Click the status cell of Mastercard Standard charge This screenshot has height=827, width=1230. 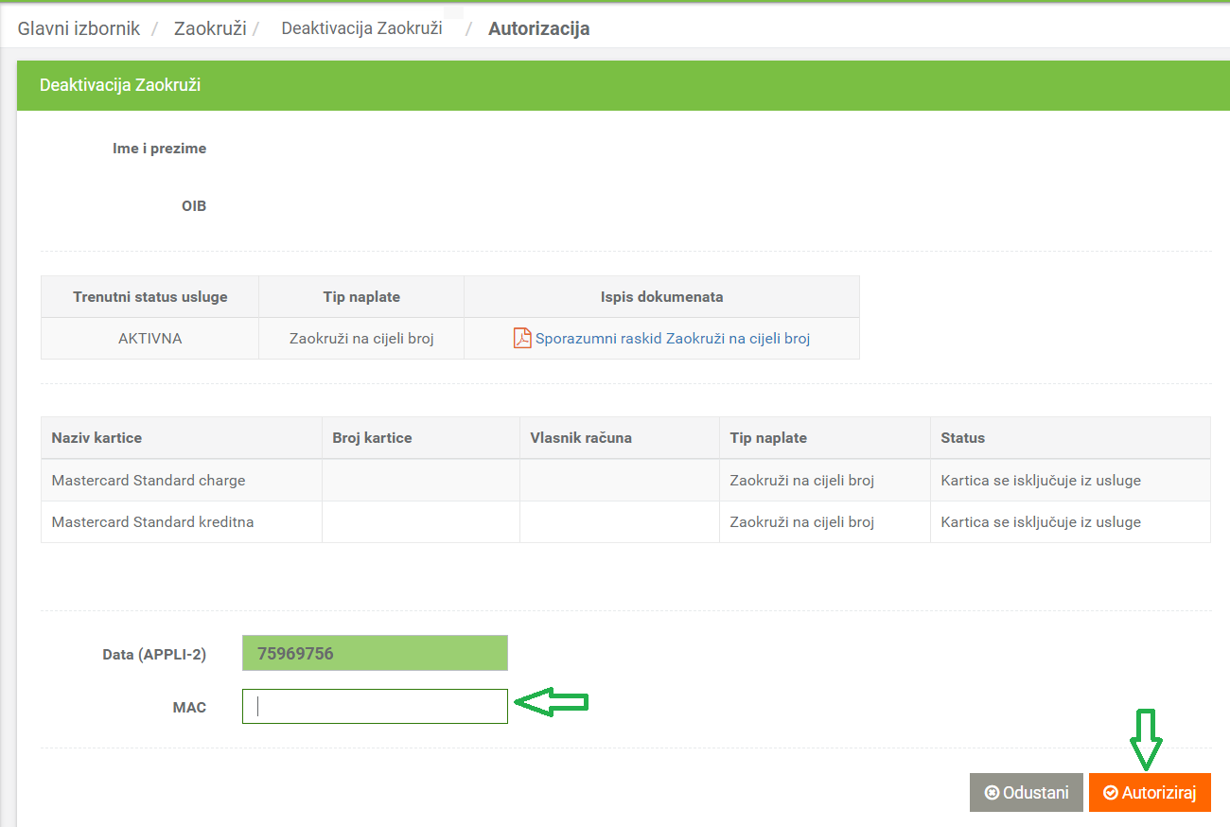[1070, 481]
